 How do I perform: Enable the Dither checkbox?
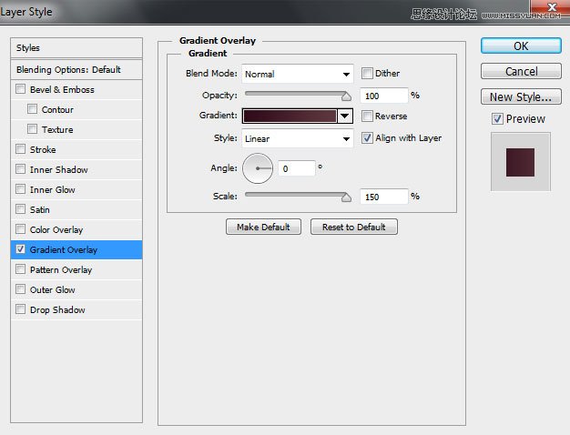click(367, 74)
